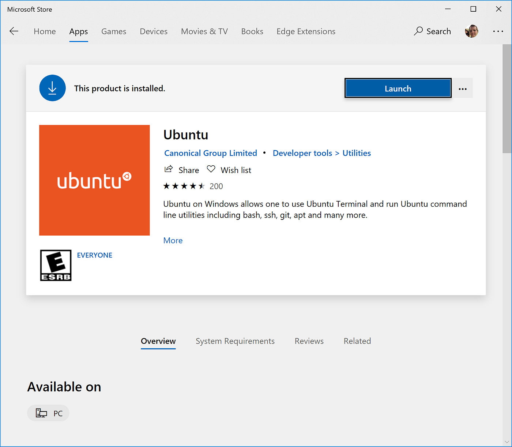Open the See more ellipsis in top bar
This screenshot has height=447, width=512.
click(x=498, y=31)
